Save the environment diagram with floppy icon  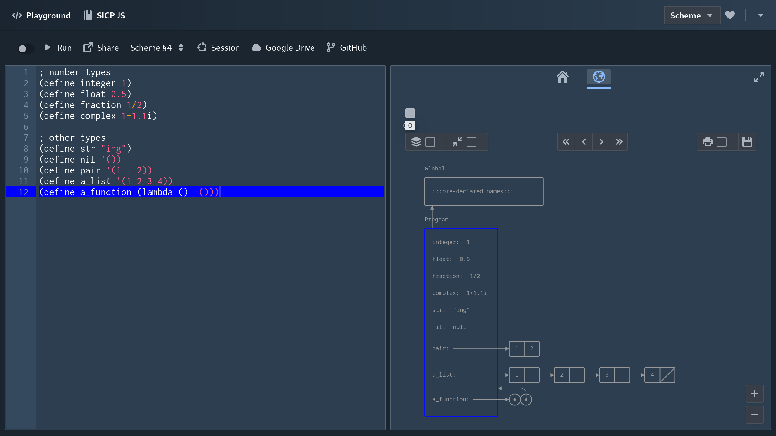tap(747, 142)
